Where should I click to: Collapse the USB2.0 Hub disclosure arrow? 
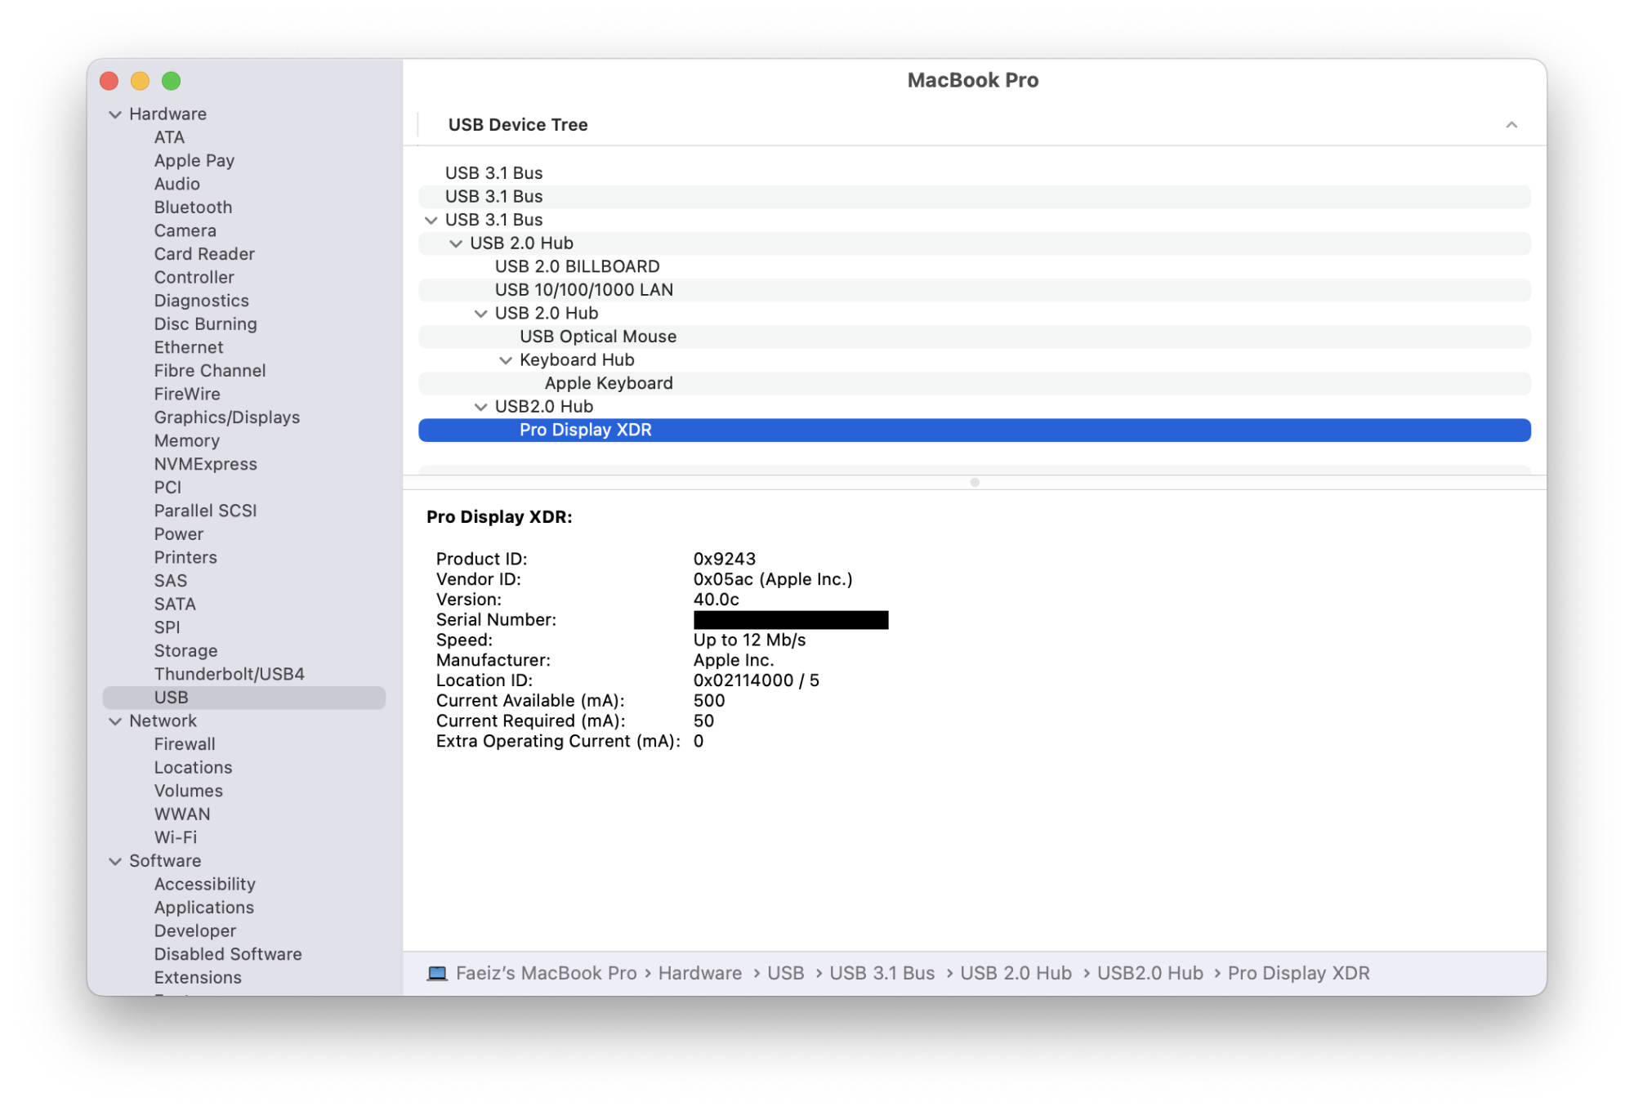[x=480, y=407]
